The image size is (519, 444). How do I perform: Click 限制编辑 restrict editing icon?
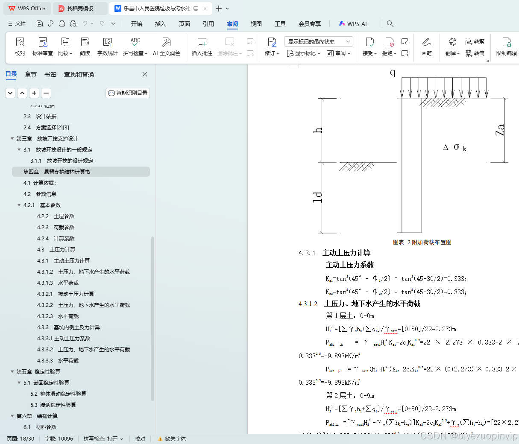tap(507, 42)
